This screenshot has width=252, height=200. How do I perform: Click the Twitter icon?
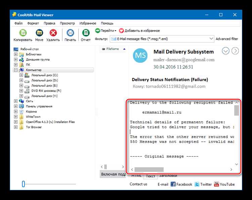click(x=197, y=184)
